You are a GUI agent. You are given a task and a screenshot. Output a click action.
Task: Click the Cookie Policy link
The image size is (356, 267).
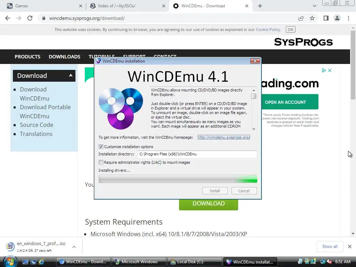tap(268, 30)
